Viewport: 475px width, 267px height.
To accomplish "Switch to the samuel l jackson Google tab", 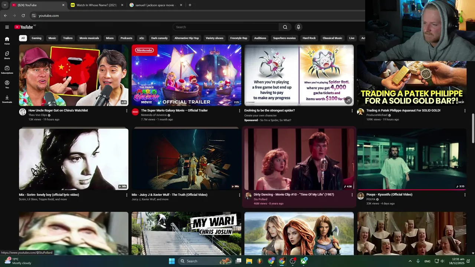I will pyautogui.click(x=155, y=5).
